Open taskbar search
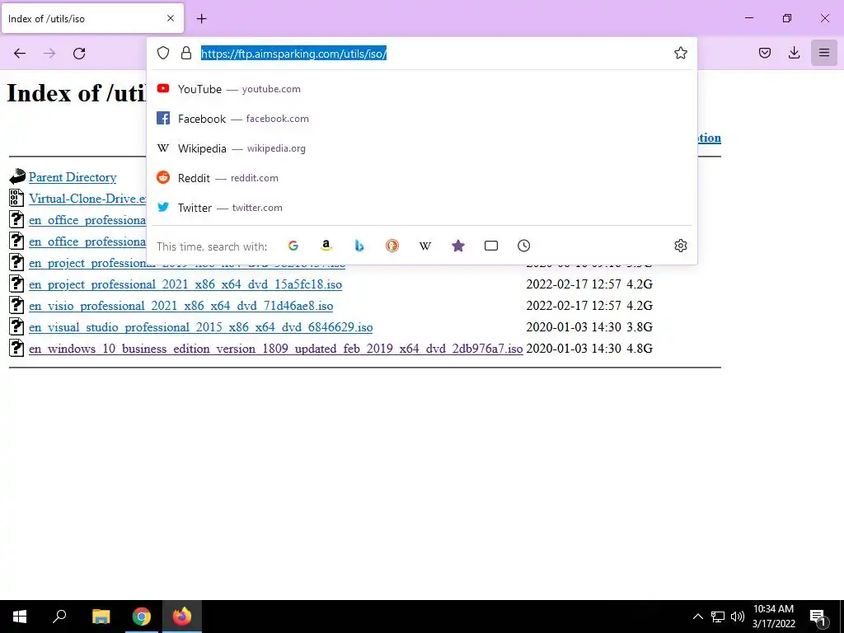Screen dimensions: 844x633 pos(59,617)
